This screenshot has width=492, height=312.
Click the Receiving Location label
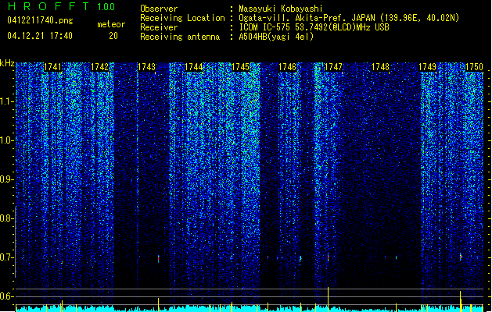point(182,18)
